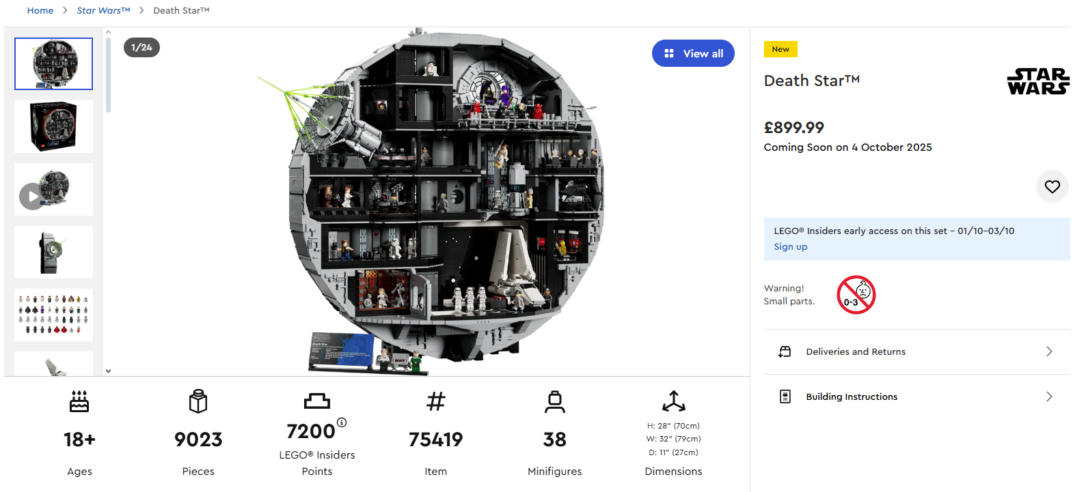Open Star Wars breadcrumb link

103,10
